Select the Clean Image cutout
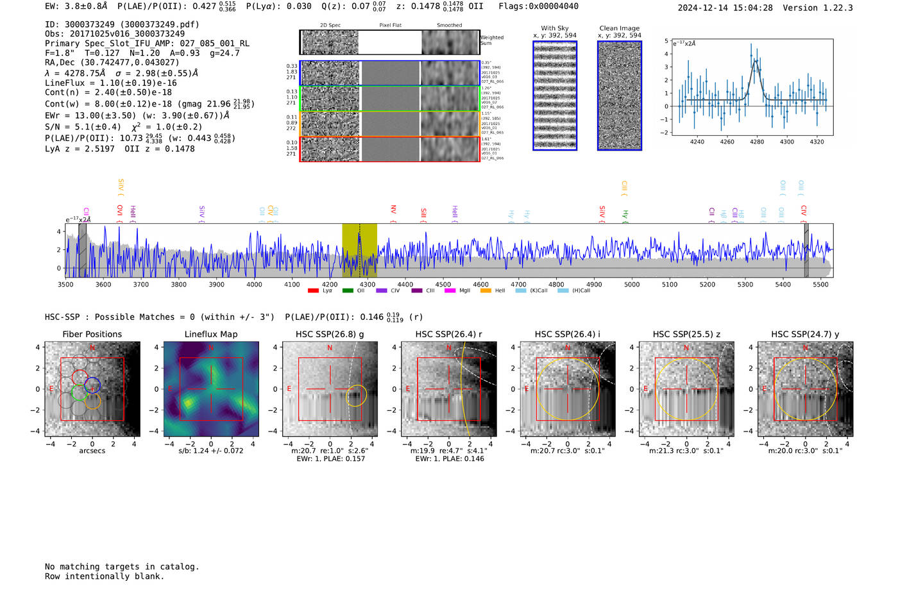This screenshot has height=611, width=898. (620, 96)
